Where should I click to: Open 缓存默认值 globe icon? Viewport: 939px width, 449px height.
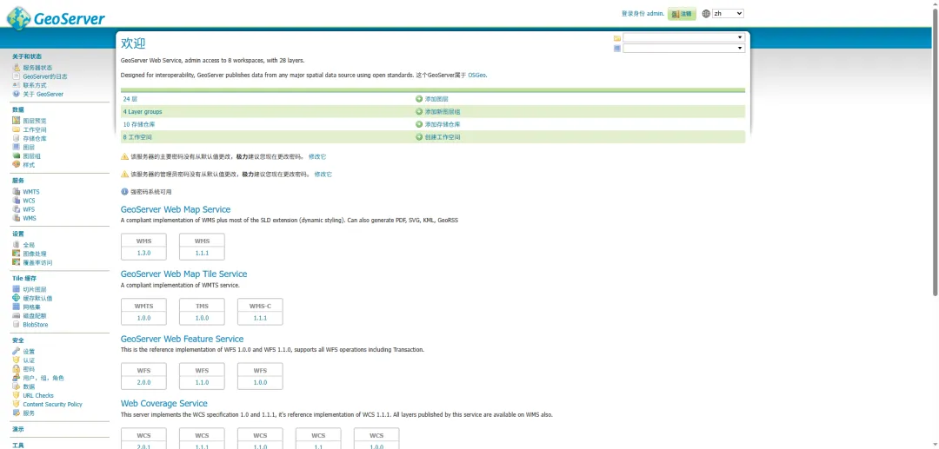(17, 299)
